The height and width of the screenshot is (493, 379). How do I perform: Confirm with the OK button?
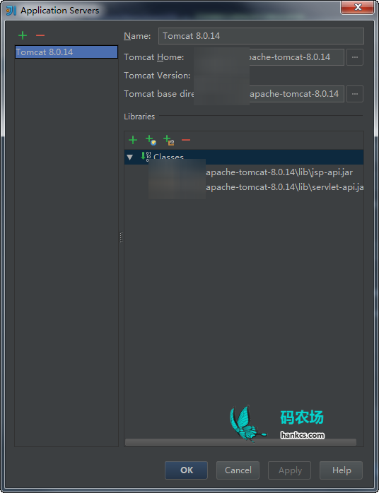pos(187,470)
